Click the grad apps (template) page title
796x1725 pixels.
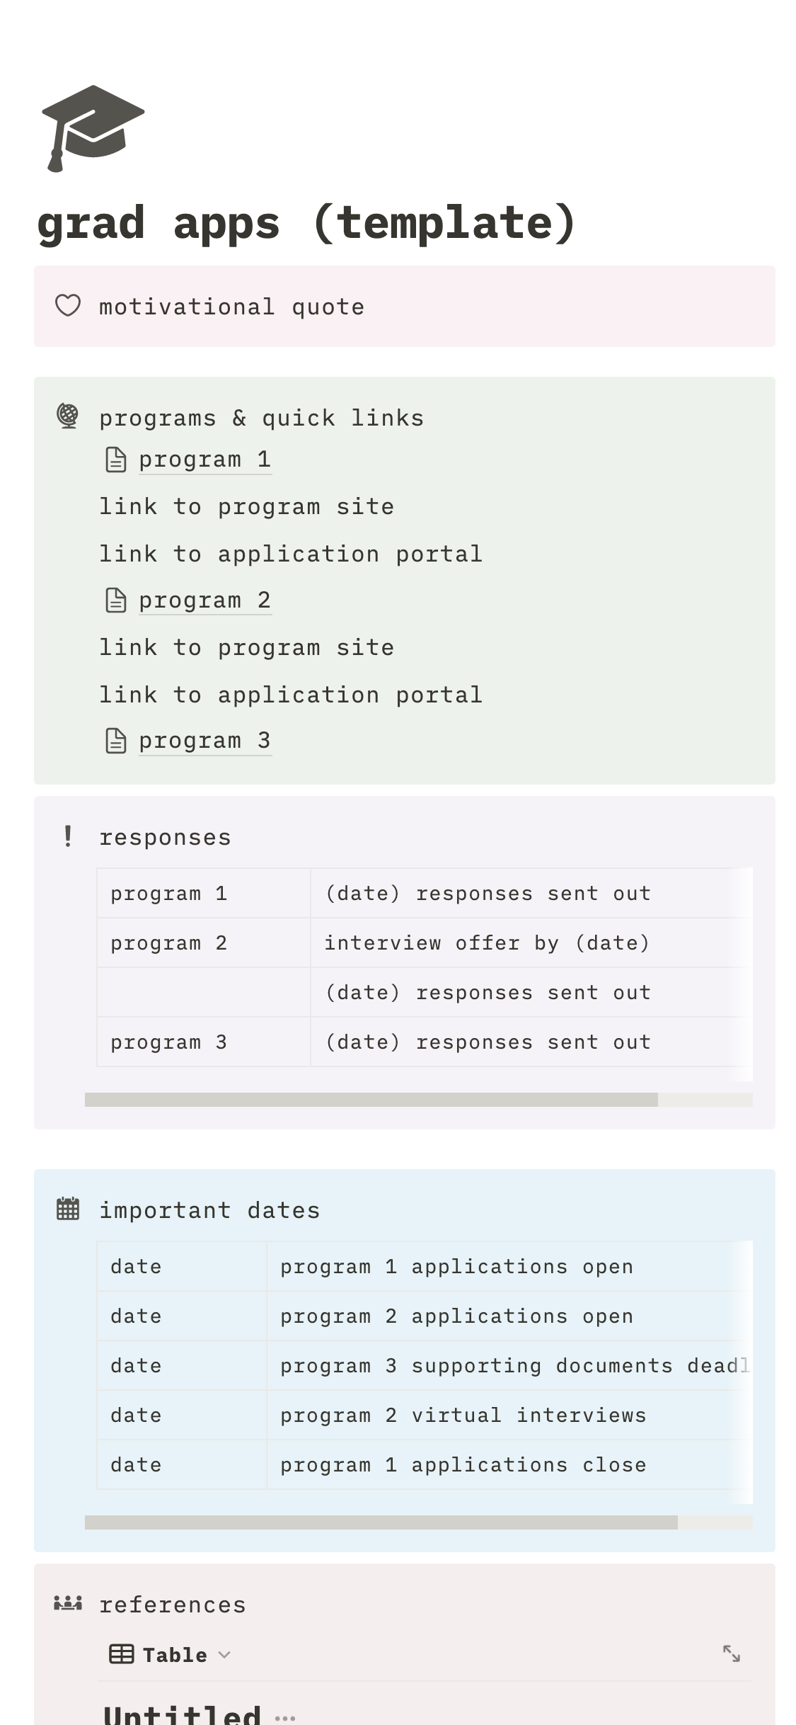(x=306, y=223)
